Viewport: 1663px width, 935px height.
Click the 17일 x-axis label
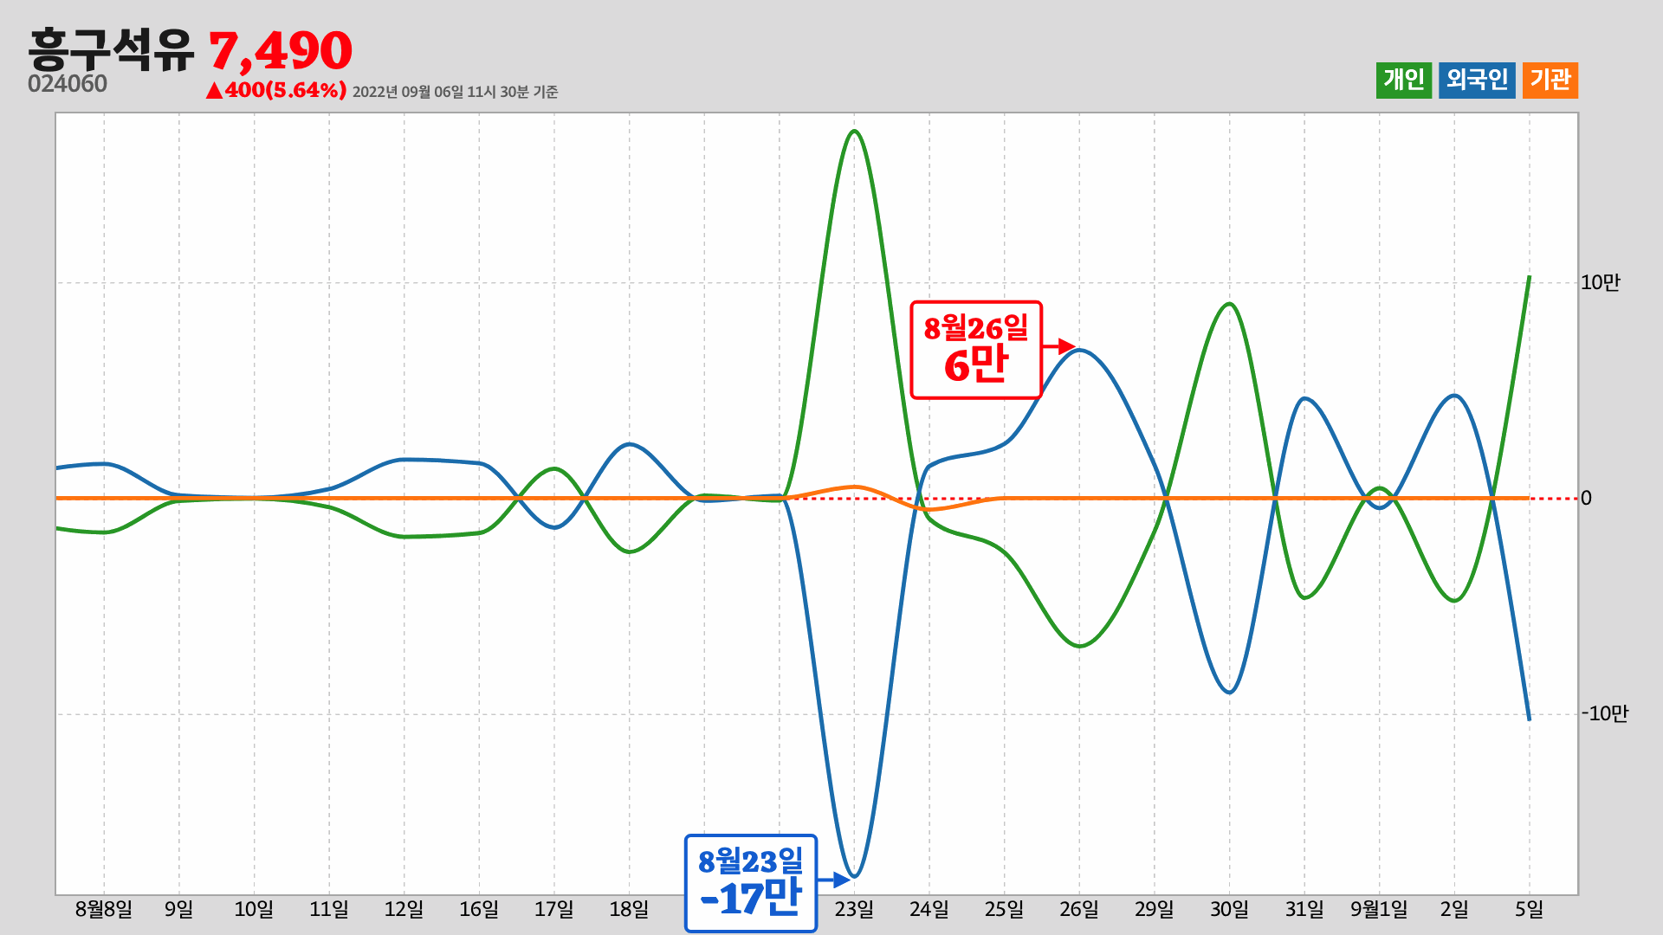tap(554, 909)
